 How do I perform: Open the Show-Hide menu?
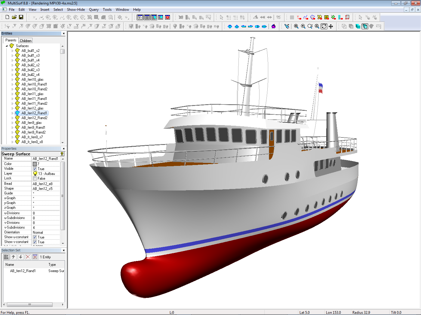[76, 10]
